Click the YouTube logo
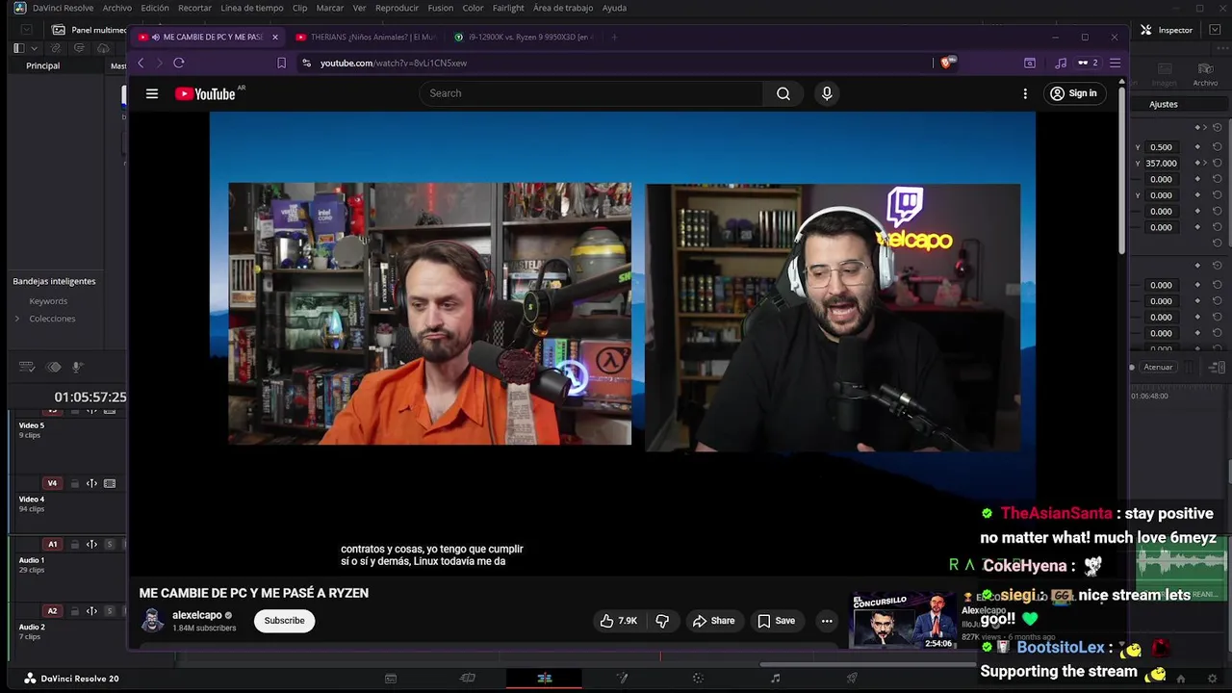 [x=205, y=93]
